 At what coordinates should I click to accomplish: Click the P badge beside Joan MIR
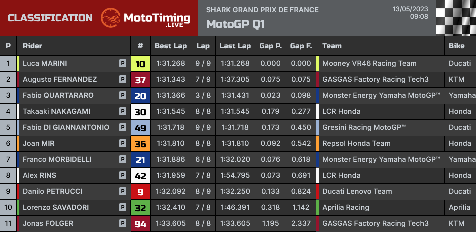point(122,143)
